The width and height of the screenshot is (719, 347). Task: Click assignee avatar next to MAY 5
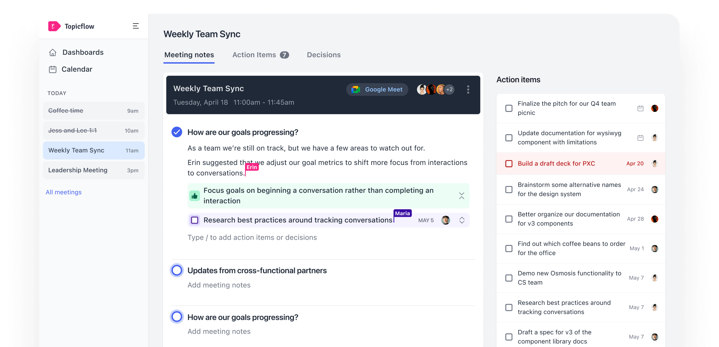pyautogui.click(x=445, y=220)
